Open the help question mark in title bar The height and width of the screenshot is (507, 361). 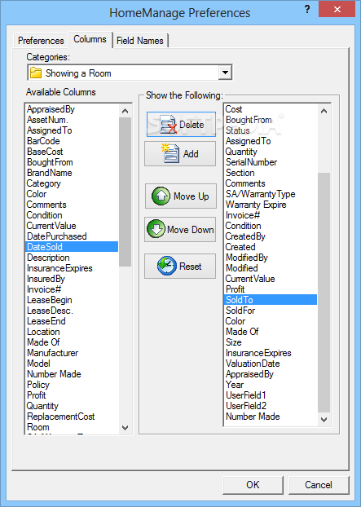pos(307,10)
